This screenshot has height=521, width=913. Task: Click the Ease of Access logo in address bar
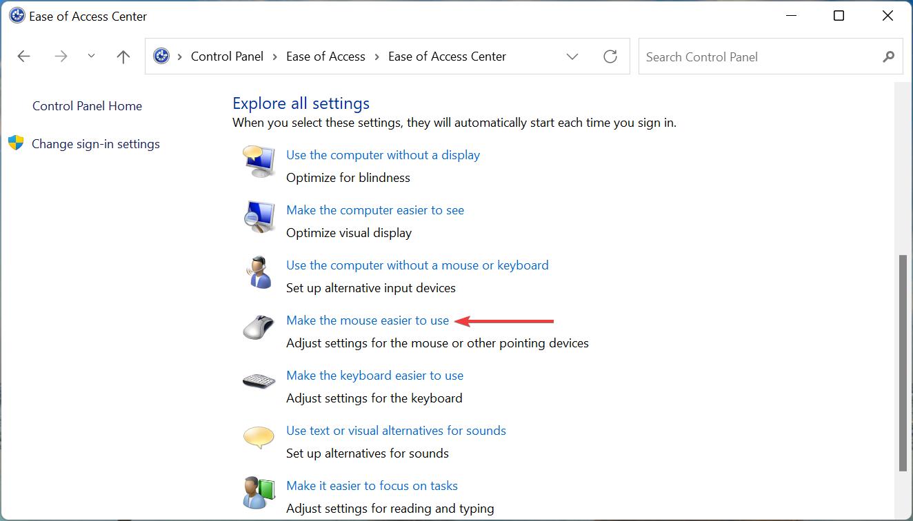161,56
